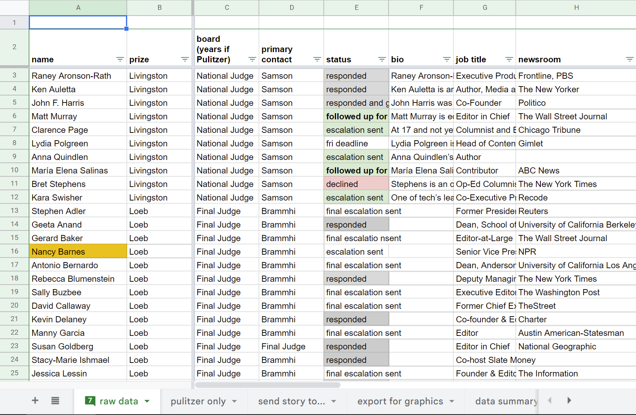Select column A header

(78, 7)
